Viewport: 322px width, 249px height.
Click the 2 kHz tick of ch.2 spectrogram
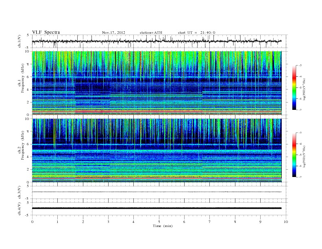point(28,169)
